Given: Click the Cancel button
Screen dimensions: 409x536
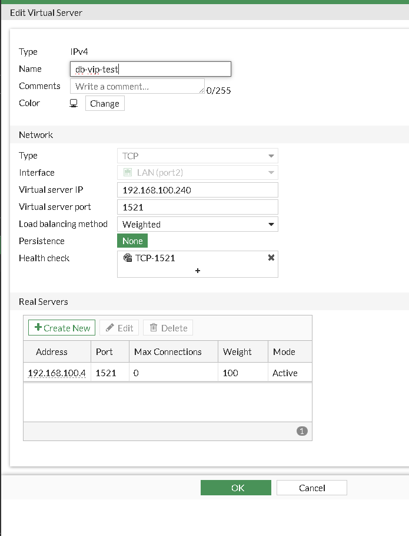Looking at the screenshot, I should pyautogui.click(x=312, y=488).
